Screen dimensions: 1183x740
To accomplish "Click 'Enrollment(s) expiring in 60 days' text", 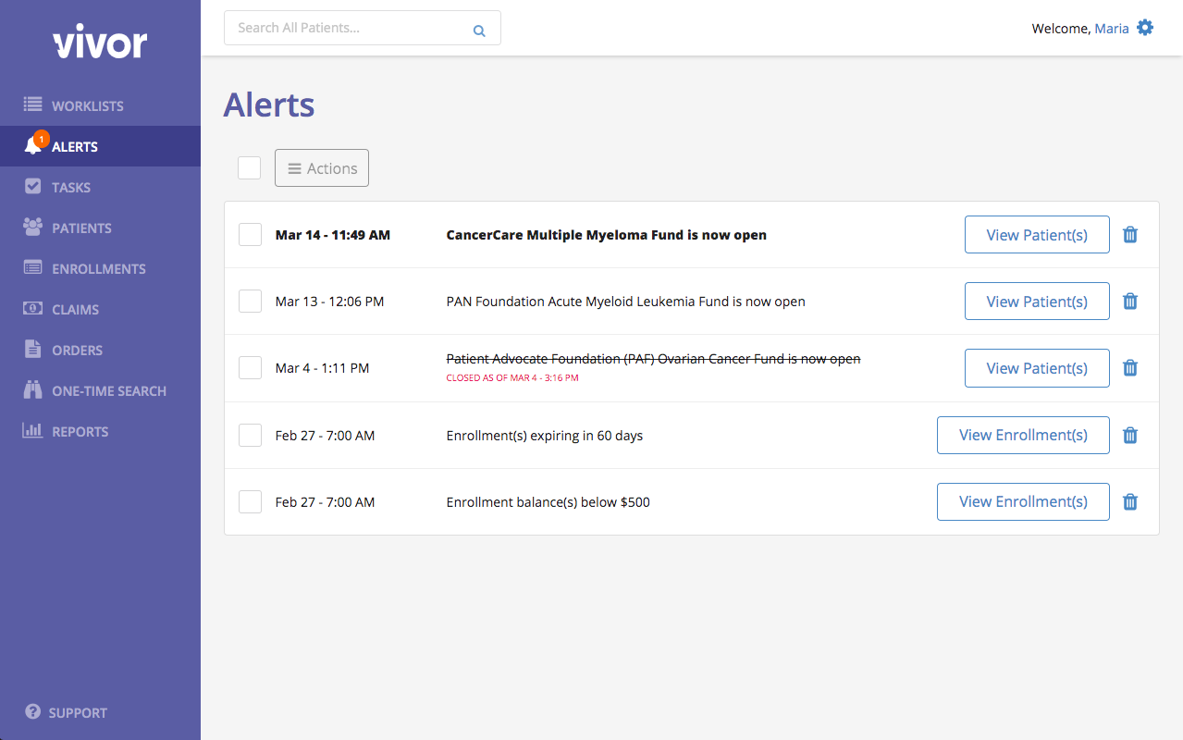I will click(545, 436).
